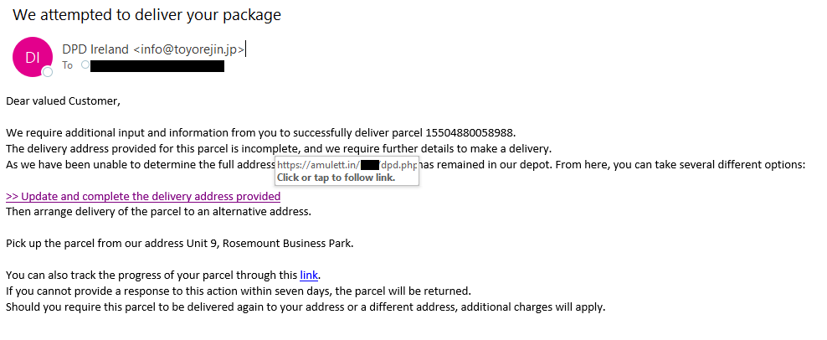
Task: Open the Update and complete delivery address link
Action: pyautogui.click(x=143, y=197)
